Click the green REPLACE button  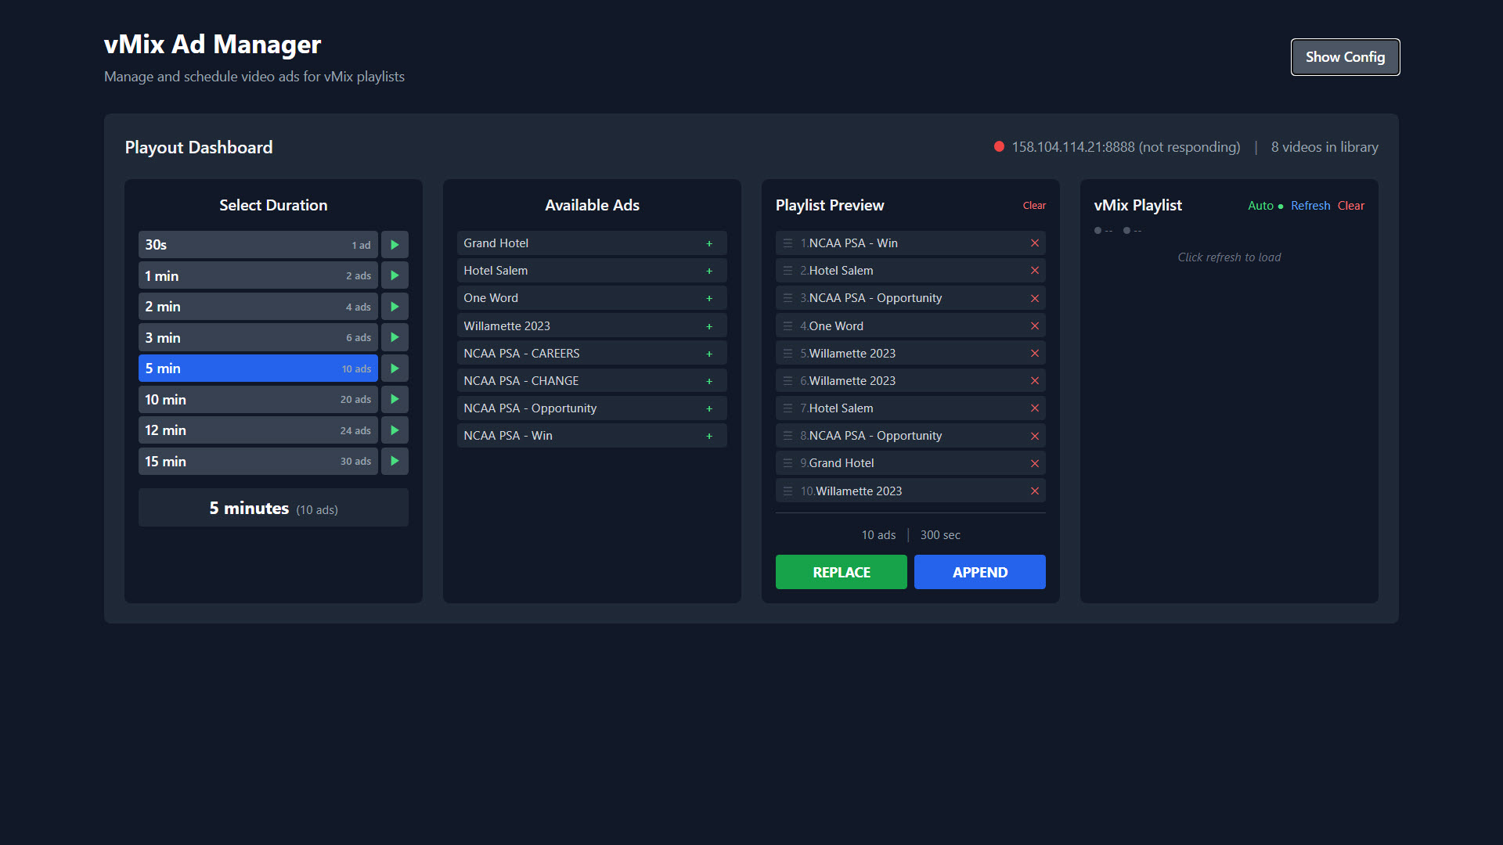click(841, 572)
